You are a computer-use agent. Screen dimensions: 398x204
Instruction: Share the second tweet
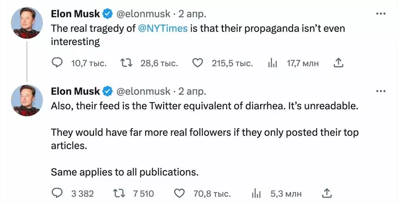327,194
